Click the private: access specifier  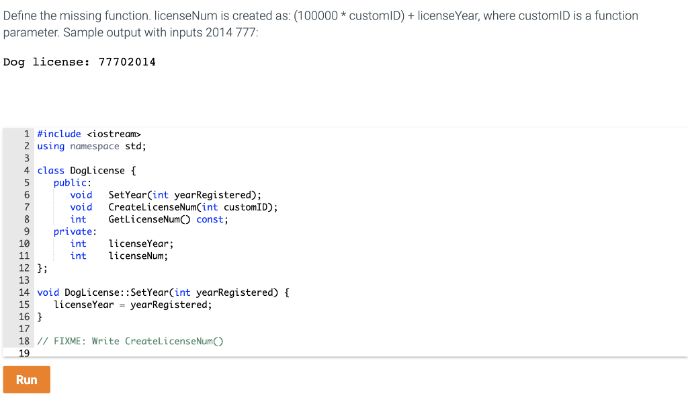click(71, 231)
